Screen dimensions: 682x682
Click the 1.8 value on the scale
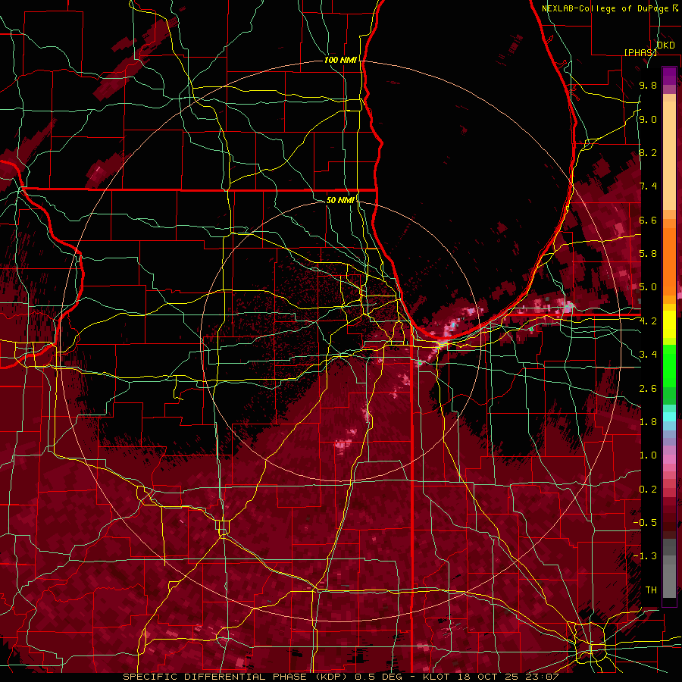(648, 422)
